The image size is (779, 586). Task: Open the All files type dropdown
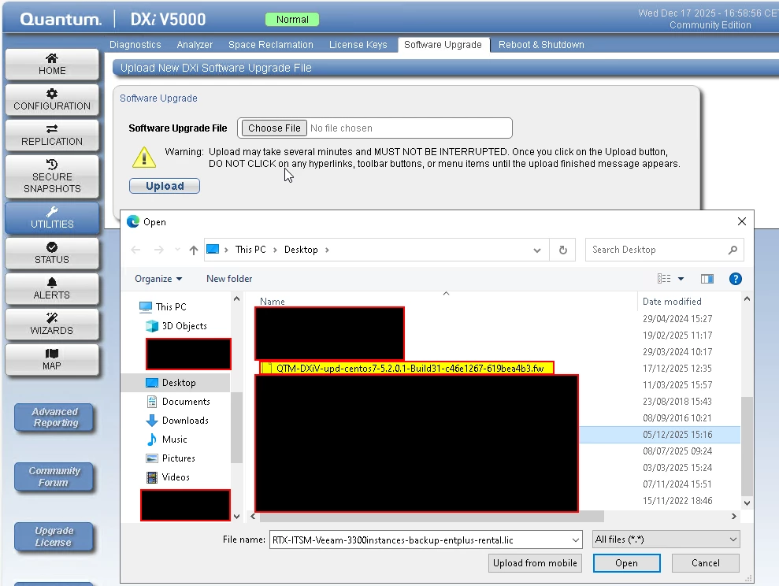[666, 540]
